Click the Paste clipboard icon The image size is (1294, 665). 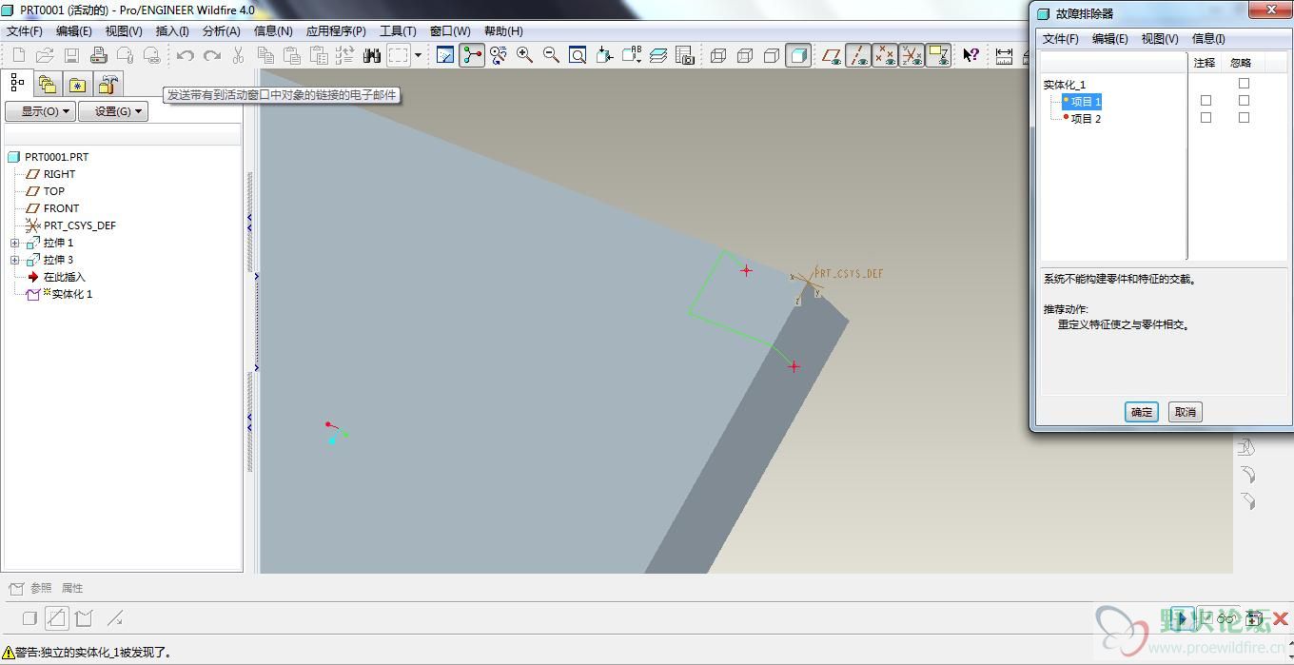point(292,56)
